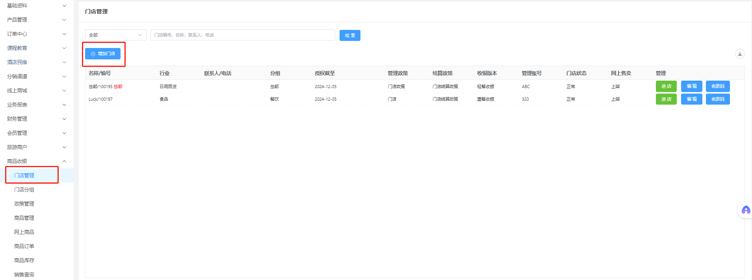Click 收款码 for the 总部 store row

(718, 86)
